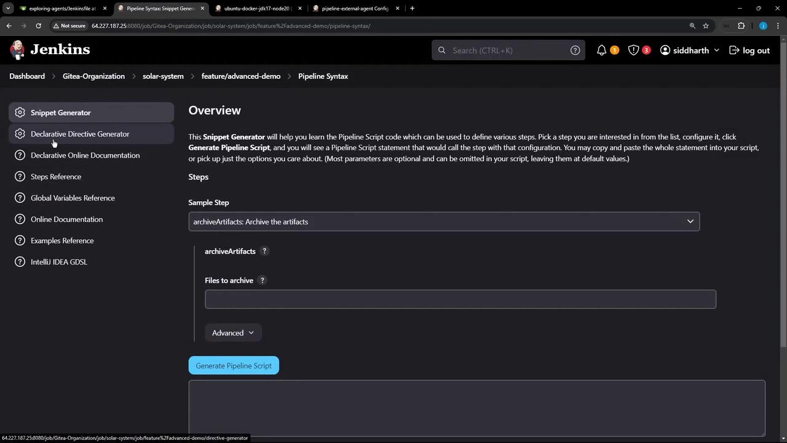Click the browser zoom magnifier icon
Screen dimensions: 787x443
[692, 26]
